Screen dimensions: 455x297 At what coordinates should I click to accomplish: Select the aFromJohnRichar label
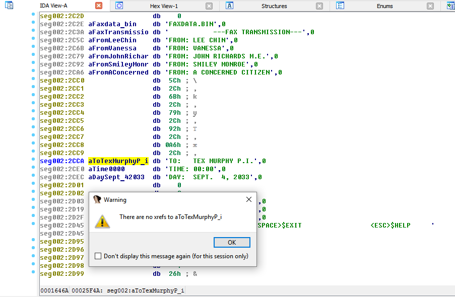tap(118, 56)
